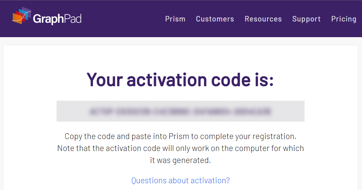Click the word 'activation' in the heading
Screen dimensions: 362x190
(167, 79)
